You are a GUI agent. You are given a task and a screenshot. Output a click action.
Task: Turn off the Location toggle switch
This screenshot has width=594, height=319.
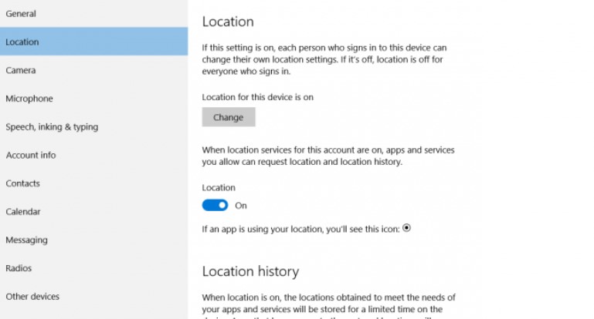point(216,206)
